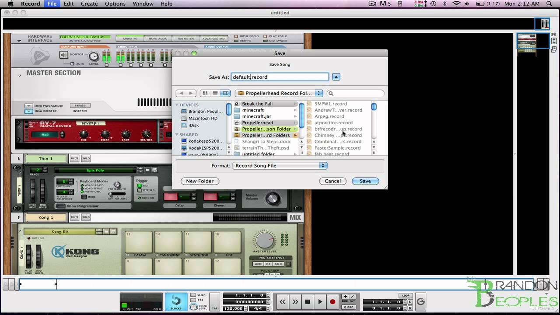Click the Bluetooth icon in menu bar

click(x=445, y=4)
